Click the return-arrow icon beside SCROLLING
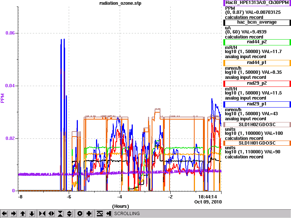291x218 pixels. tap(108, 214)
